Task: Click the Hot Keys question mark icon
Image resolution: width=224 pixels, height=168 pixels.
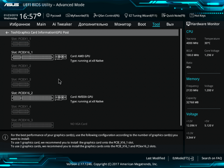Action: (192, 16)
